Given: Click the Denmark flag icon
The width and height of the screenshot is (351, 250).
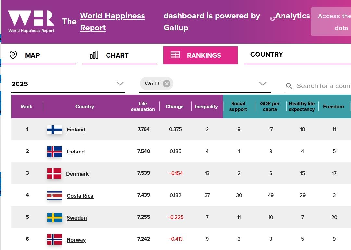Looking at the screenshot, I should (x=55, y=174).
